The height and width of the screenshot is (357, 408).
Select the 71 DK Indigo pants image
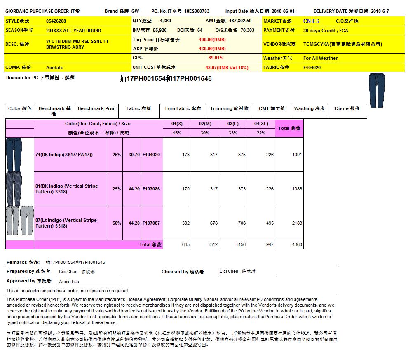pyautogui.click(x=14, y=155)
